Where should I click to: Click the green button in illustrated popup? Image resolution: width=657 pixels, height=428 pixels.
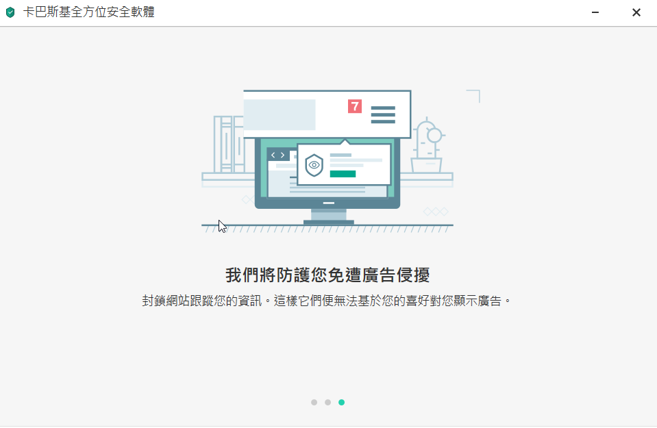(343, 174)
